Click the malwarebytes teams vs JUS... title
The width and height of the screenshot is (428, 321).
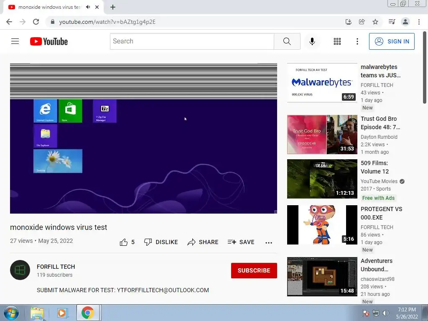click(x=380, y=71)
